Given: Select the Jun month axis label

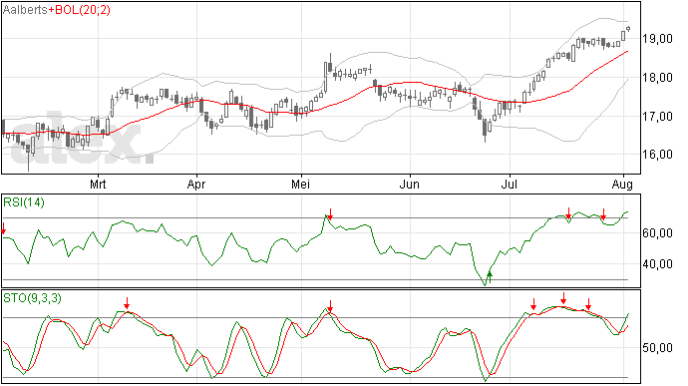Looking at the screenshot, I should (x=410, y=184).
